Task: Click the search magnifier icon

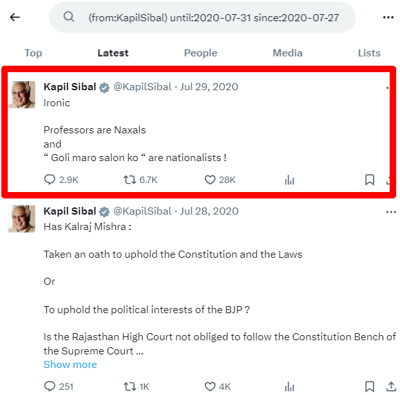Action: (69, 17)
